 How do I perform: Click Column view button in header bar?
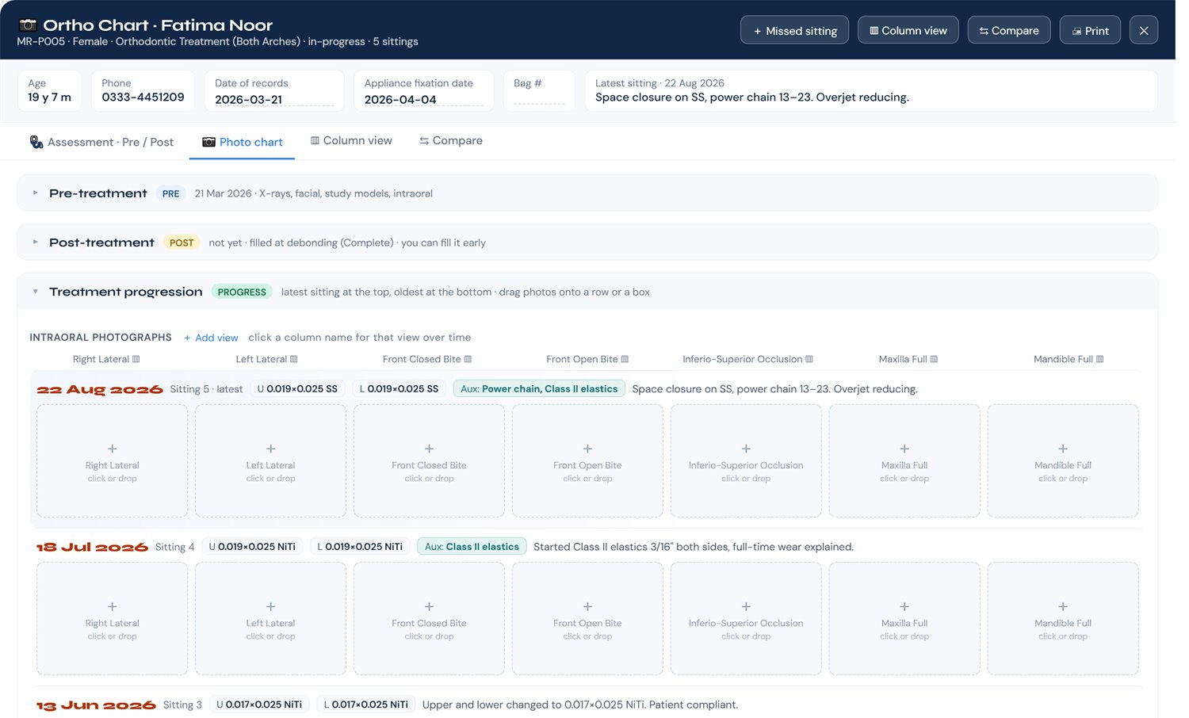point(908,30)
